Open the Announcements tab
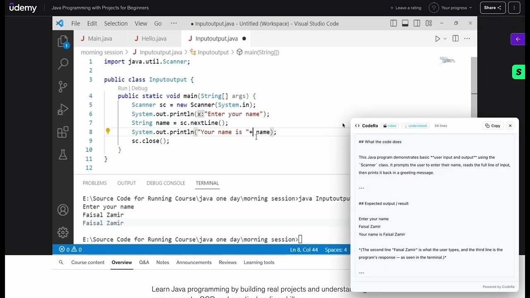530x298 pixels. (x=194, y=262)
